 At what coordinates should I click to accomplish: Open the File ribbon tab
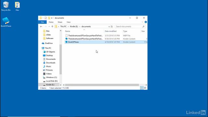(x=42, y=22)
